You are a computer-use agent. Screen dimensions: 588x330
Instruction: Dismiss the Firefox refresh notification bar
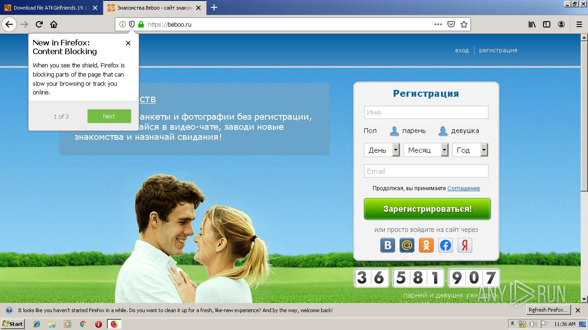point(578,310)
